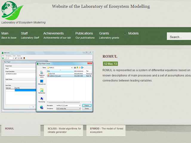Navigate to Publications

click(x=84, y=33)
